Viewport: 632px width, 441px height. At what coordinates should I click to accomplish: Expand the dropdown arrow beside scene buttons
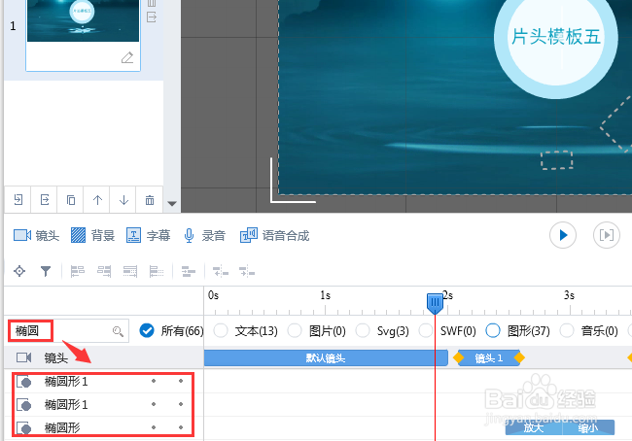click(x=172, y=203)
